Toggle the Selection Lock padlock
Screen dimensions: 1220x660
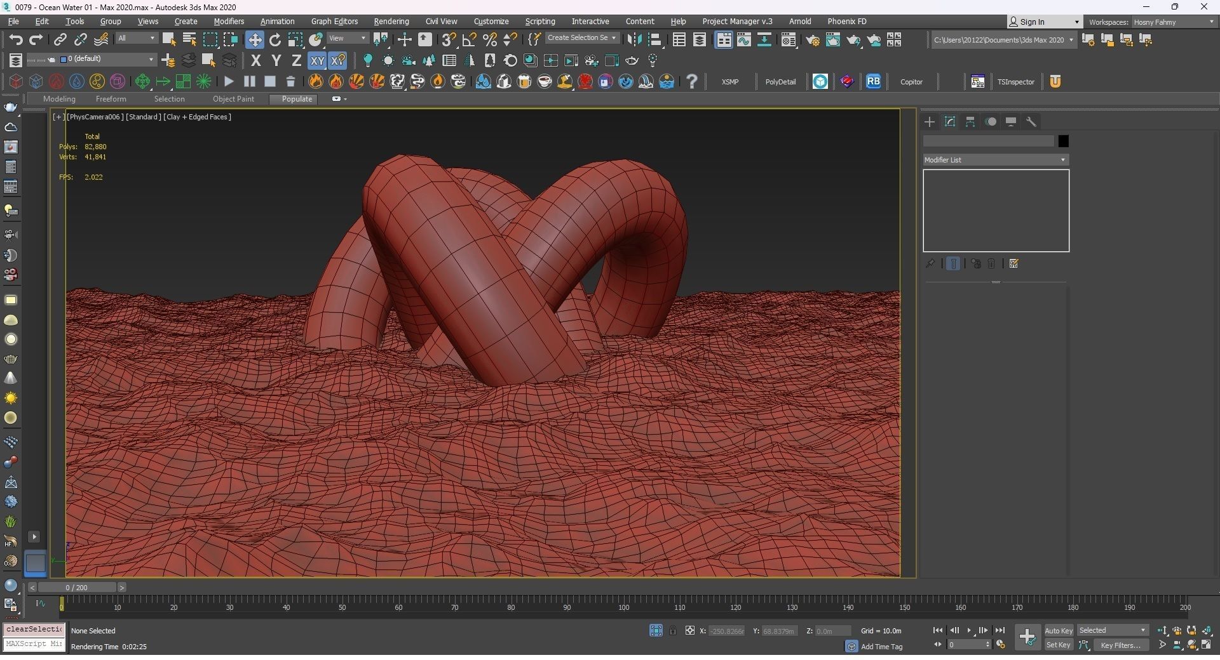[x=672, y=630]
